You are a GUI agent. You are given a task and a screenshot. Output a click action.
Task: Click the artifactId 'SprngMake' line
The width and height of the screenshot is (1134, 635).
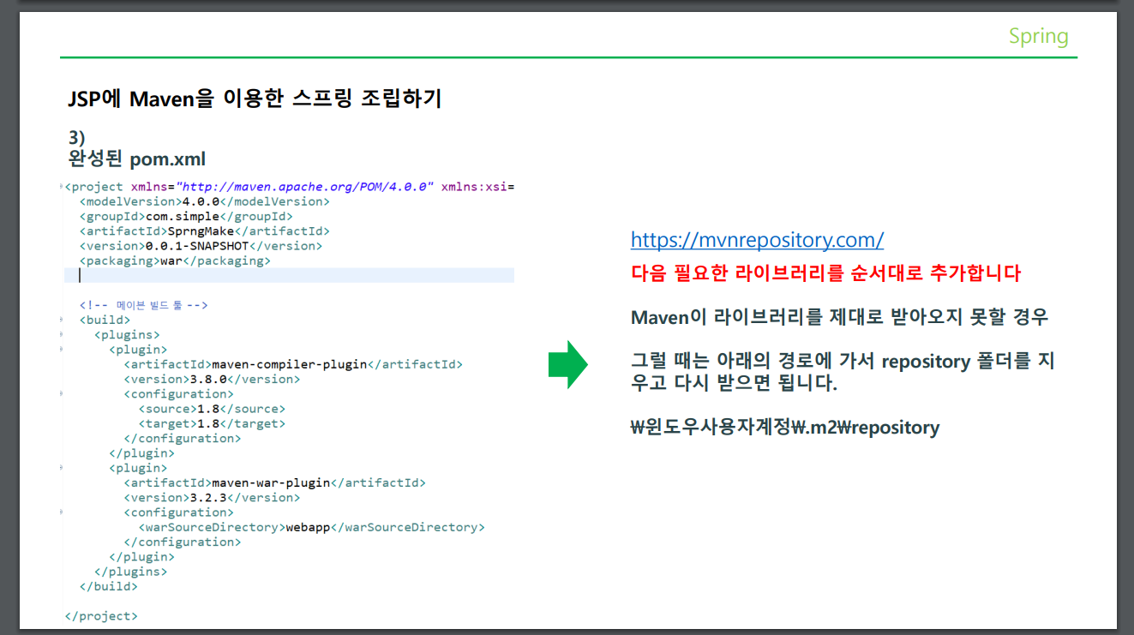[x=204, y=231]
